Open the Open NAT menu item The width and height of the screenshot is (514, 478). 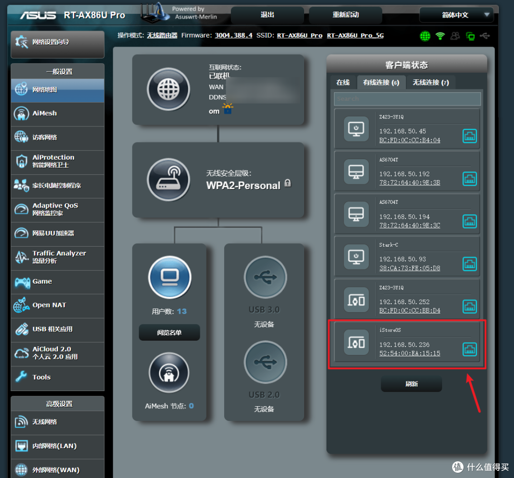point(58,305)
